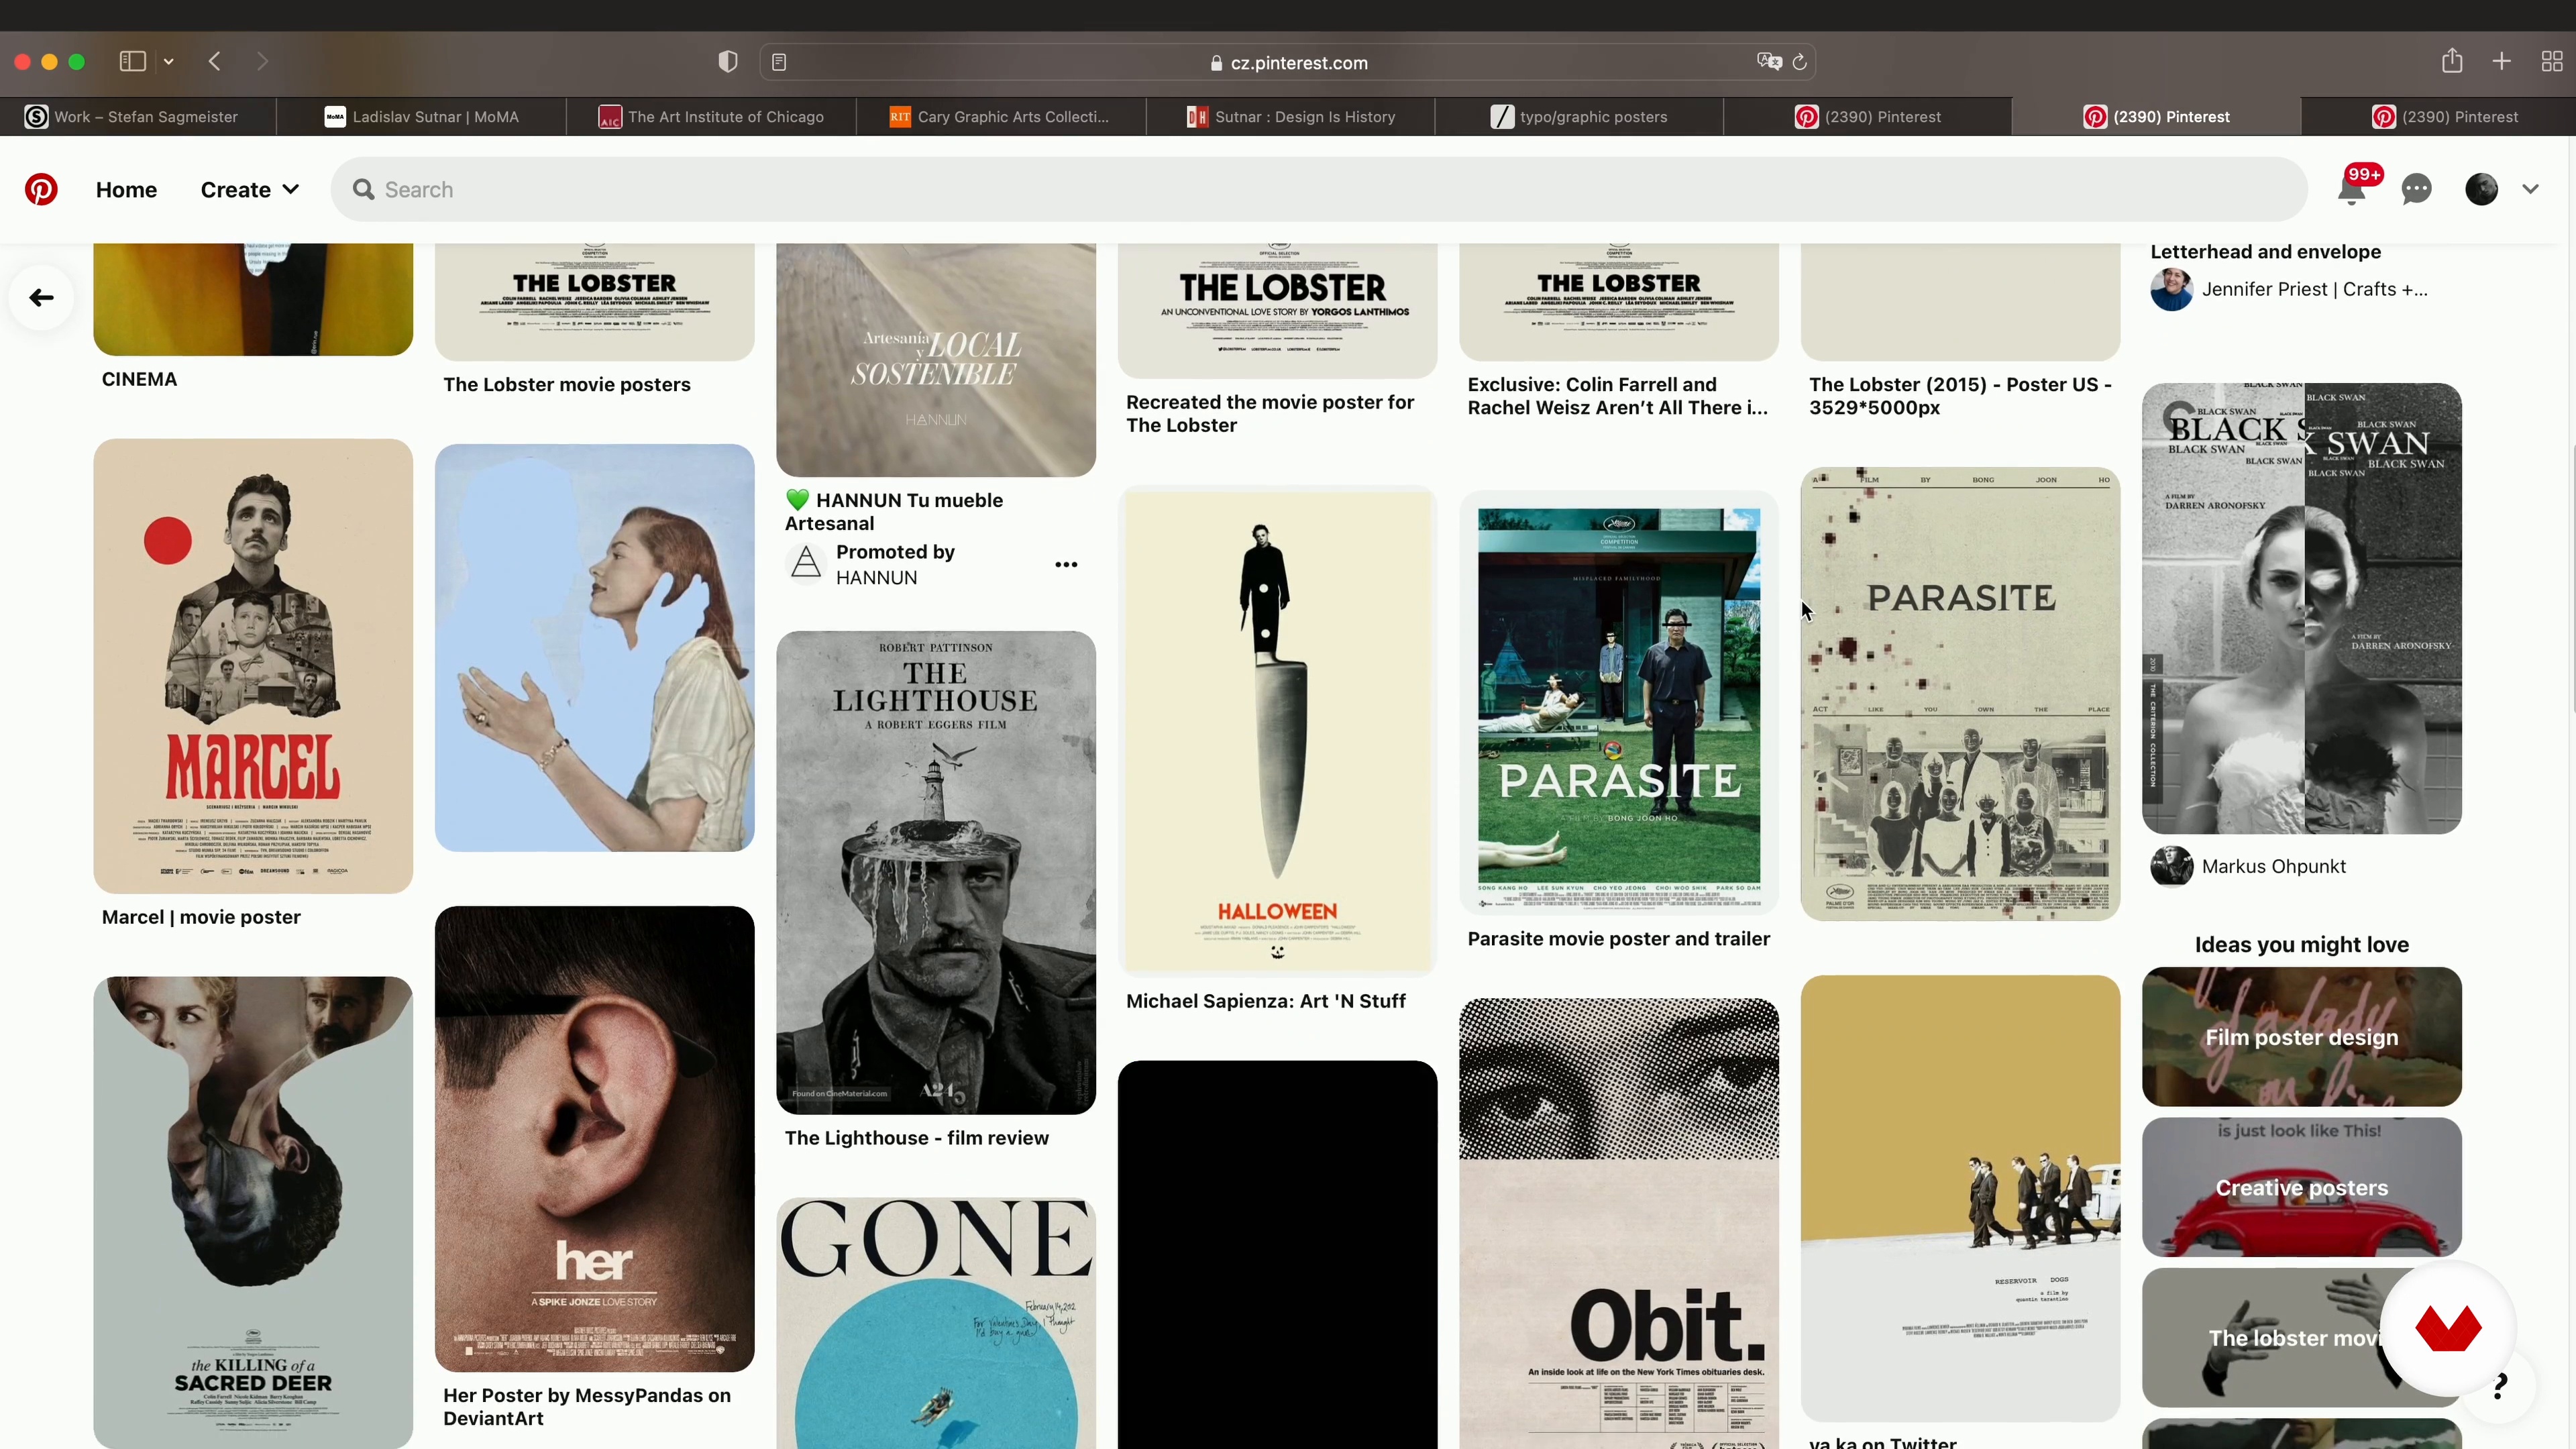Viewport: 2576px width, 1449px height.
Task: Open the profile avatar in header
Action: click(x=2481, y=189)
